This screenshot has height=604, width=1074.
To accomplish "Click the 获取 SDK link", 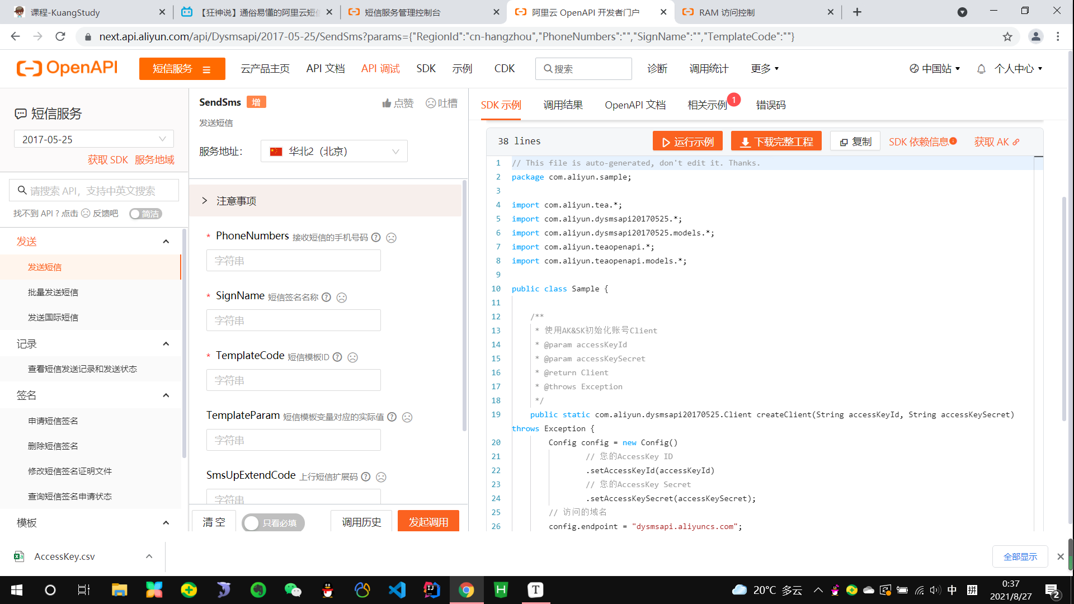I will (x=108, y=160).
